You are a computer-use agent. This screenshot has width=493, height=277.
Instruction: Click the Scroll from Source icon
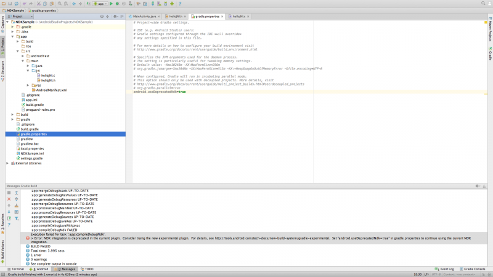tap(102, 17)
